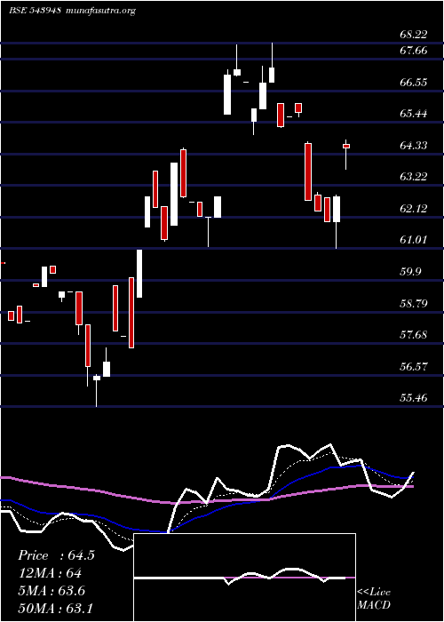
Task: Click the Price : 64.5 readout
Action: [56, 555]
